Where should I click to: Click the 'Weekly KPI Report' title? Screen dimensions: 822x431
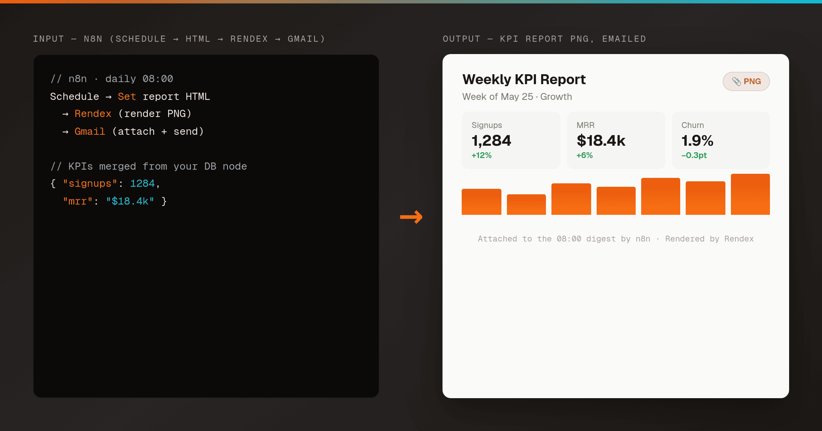point(524,80)
